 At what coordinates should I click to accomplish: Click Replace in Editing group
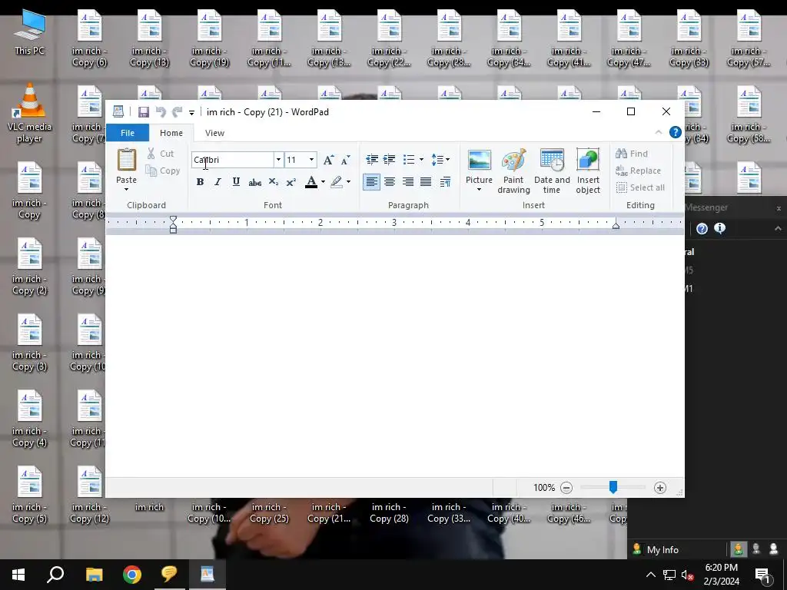coord(638,171)
